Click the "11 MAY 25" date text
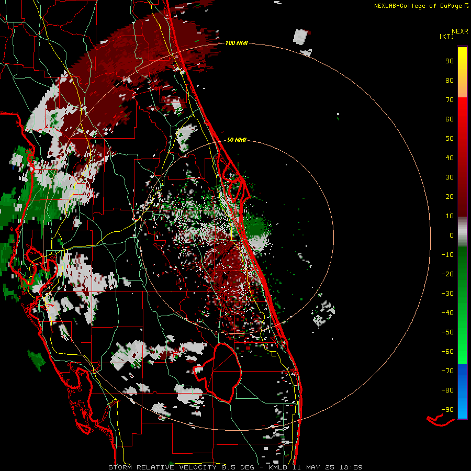 pos(313,467)
